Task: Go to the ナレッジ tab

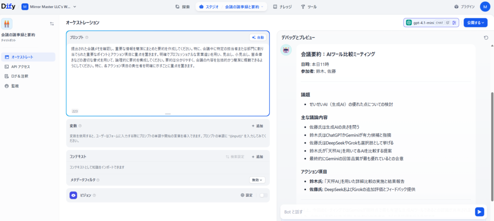Action: click(282, 7)
